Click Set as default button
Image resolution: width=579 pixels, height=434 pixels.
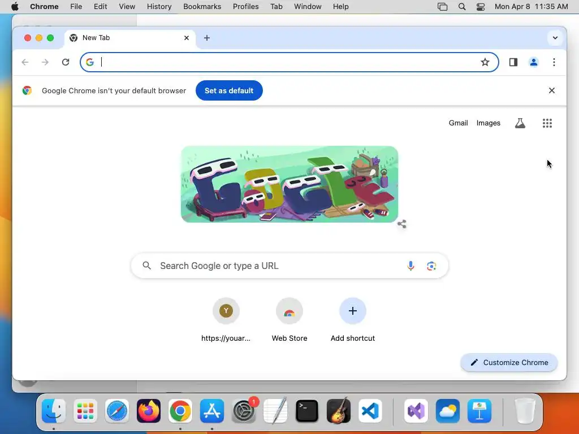229,90
